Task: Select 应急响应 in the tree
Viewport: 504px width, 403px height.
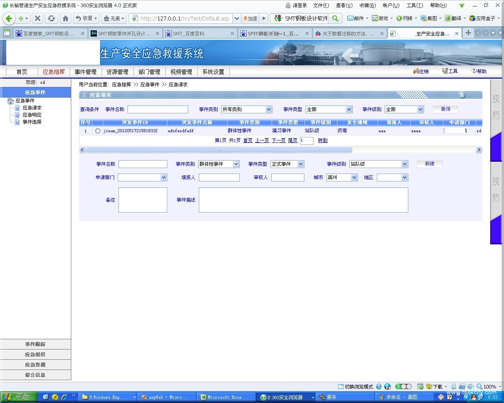Action: (32, 115)
